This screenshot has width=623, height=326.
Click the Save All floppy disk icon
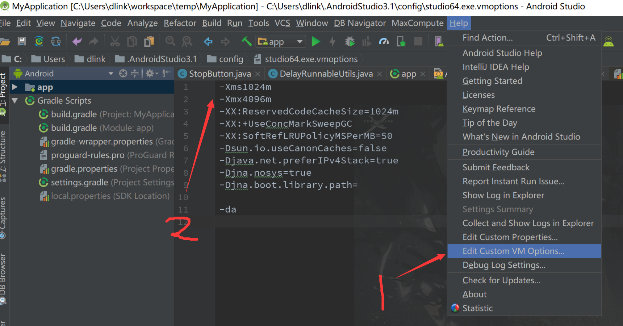click(x=22, y=42)
